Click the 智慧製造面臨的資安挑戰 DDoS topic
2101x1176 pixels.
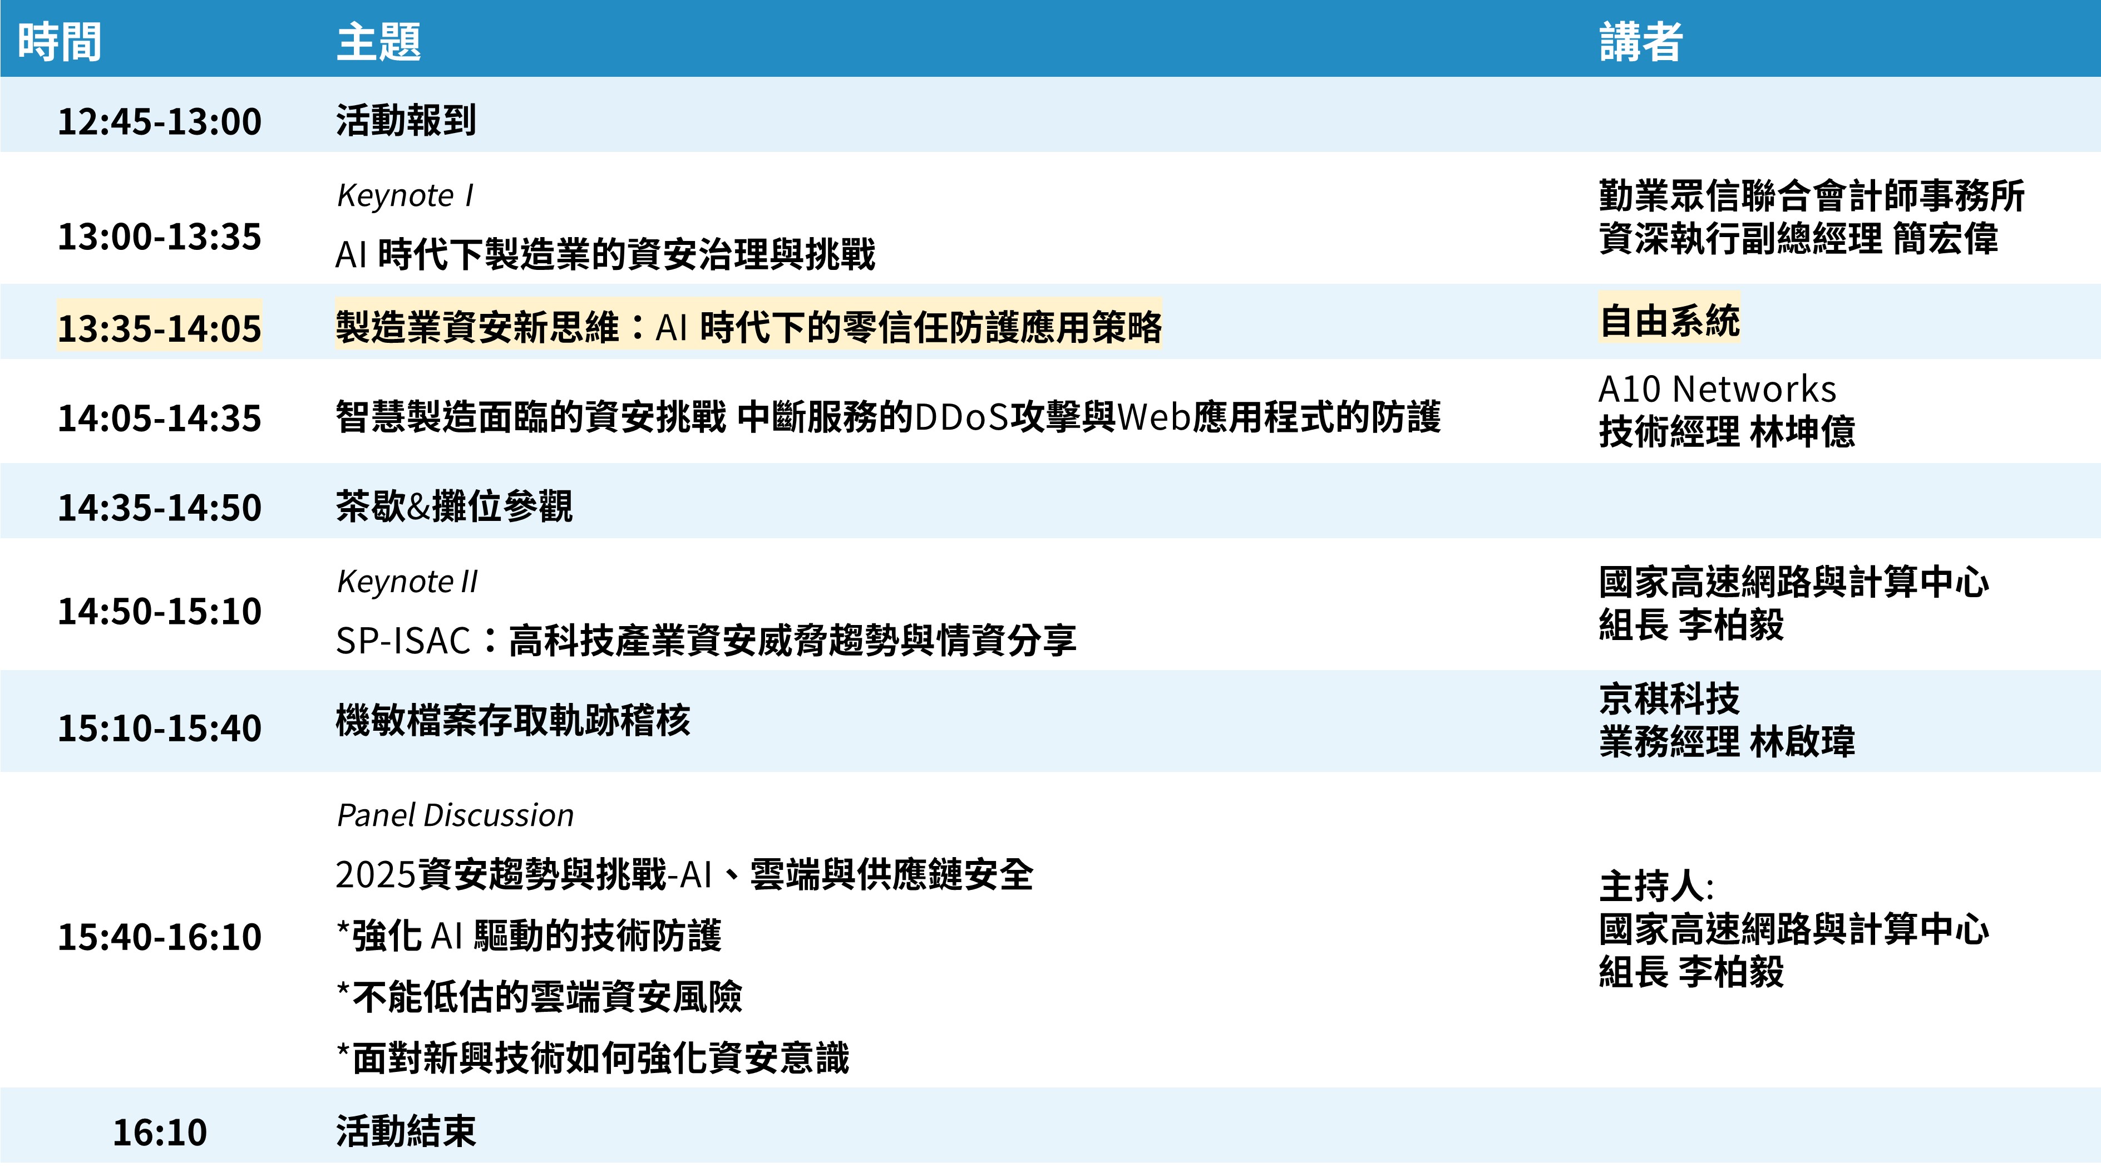(888, 417)
